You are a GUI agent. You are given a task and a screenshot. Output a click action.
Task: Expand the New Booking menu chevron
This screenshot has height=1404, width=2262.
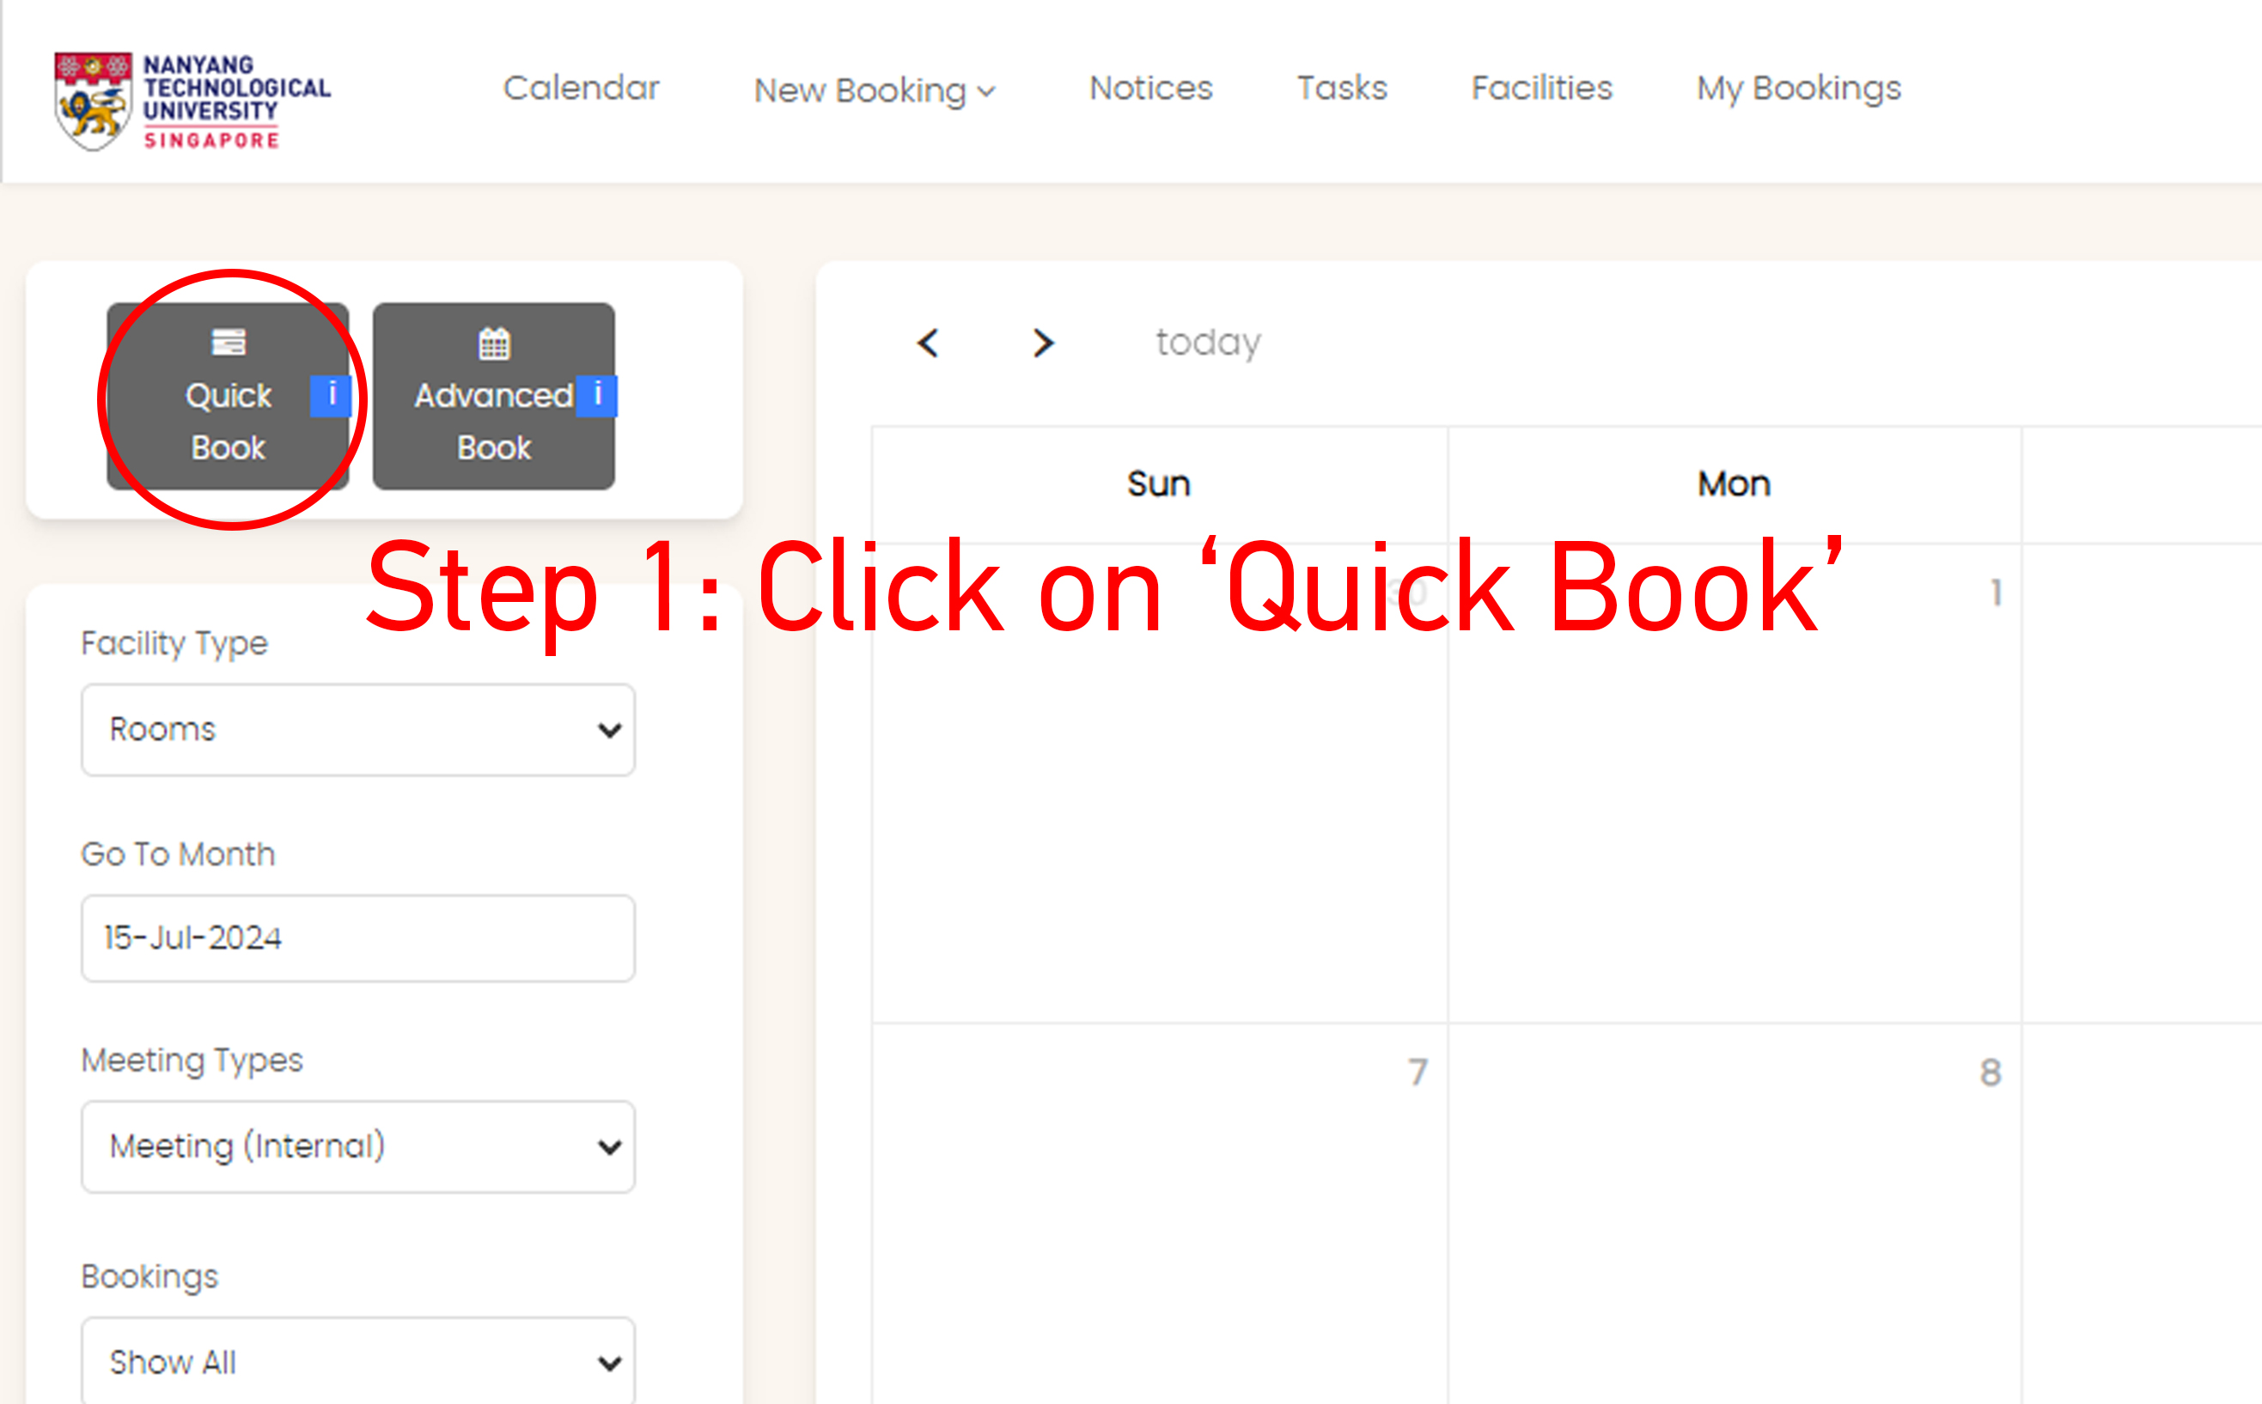[986, 91]
